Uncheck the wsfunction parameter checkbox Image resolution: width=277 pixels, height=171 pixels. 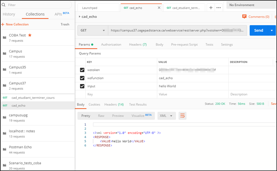82,78
